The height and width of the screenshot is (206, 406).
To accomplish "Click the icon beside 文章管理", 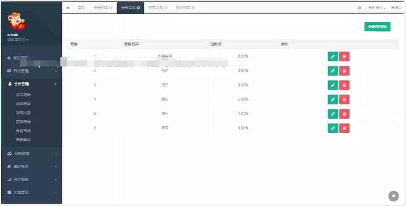I will pyautogui.click(x=9, y=192).
